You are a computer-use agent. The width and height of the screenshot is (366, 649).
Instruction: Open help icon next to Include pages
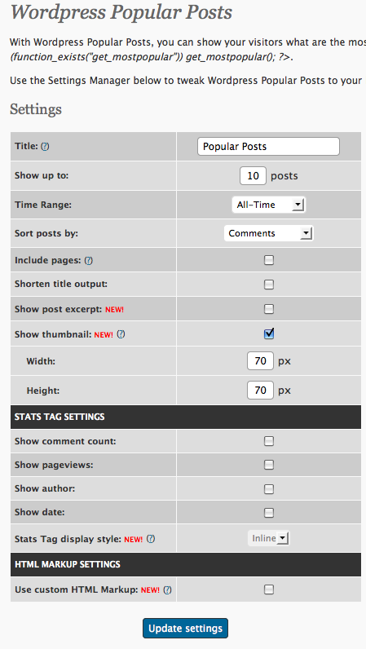coord(89,260)
